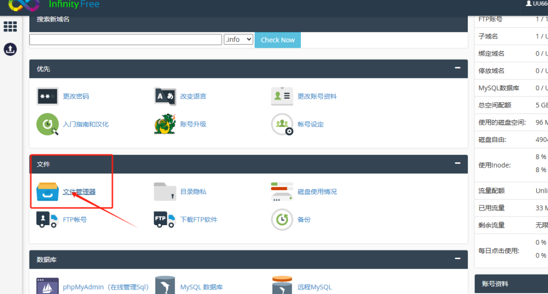548x294 pixels.
Task: Click the 帐号设定 link
Action: 311,124
